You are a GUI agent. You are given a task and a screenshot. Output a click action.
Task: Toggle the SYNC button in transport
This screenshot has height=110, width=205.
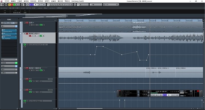pyautogui.click(x=182, y=96)
